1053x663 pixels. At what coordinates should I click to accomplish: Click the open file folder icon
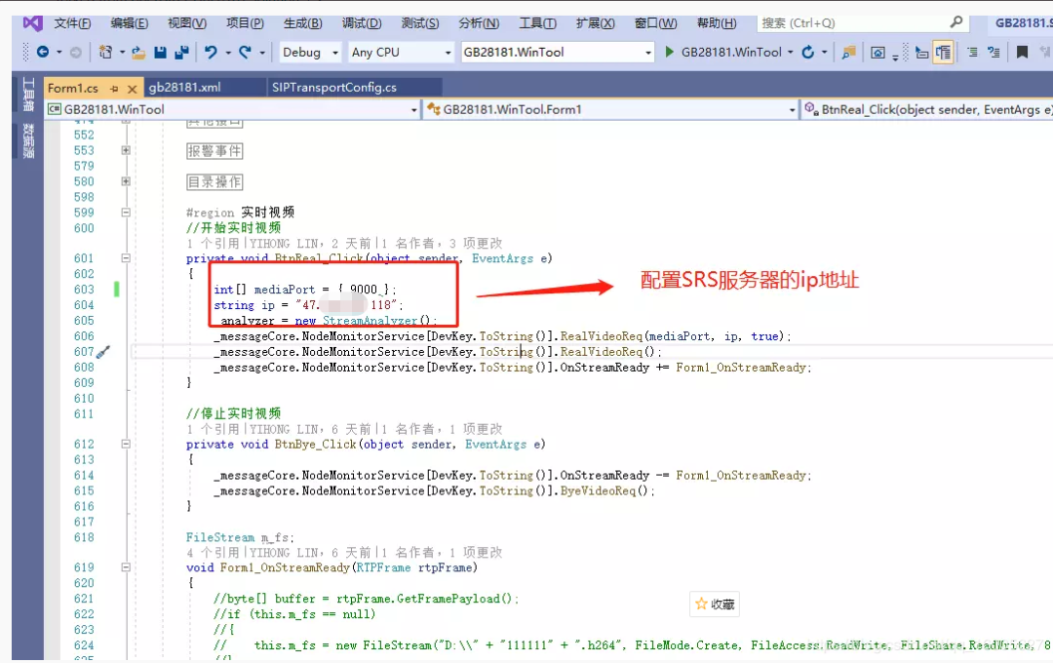pyautogui.click(x=138, y=52)
